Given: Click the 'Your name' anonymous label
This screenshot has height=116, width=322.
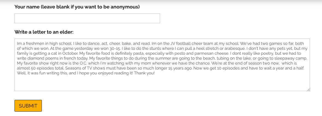Looking at the screenshot, I should (x=77, y=7).
